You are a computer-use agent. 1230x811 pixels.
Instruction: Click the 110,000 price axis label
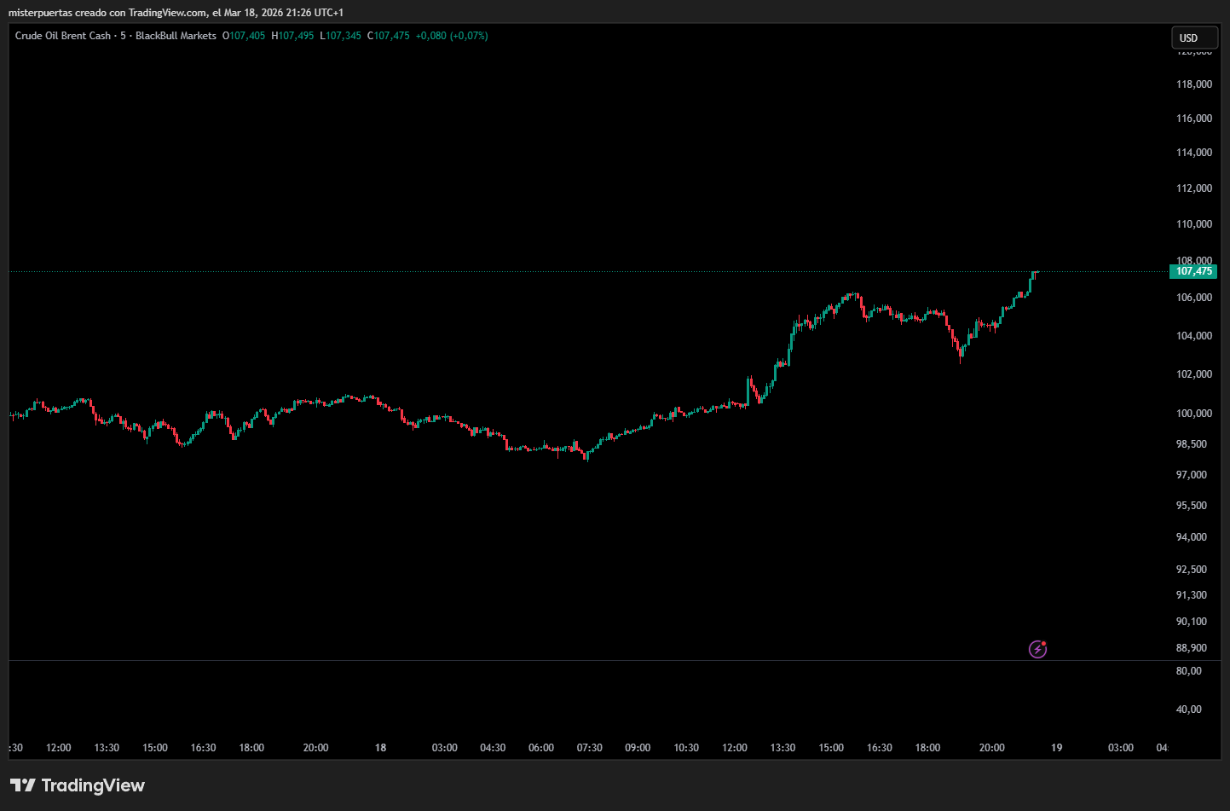tap(1194, 224)
